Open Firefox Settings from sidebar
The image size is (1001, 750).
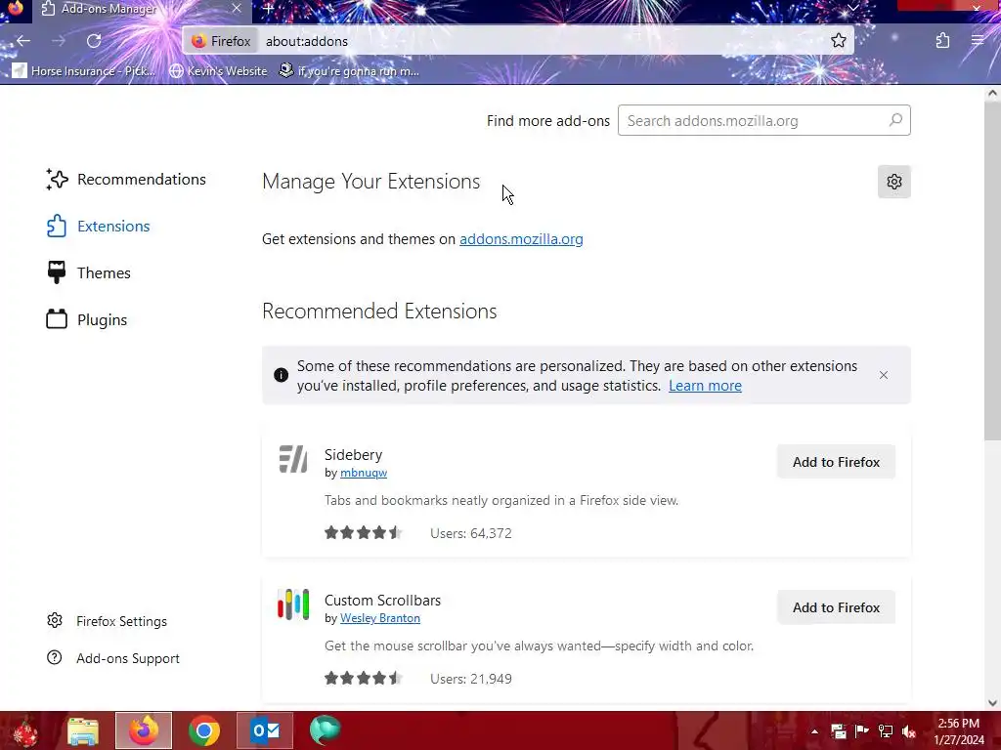pos(108,621)
